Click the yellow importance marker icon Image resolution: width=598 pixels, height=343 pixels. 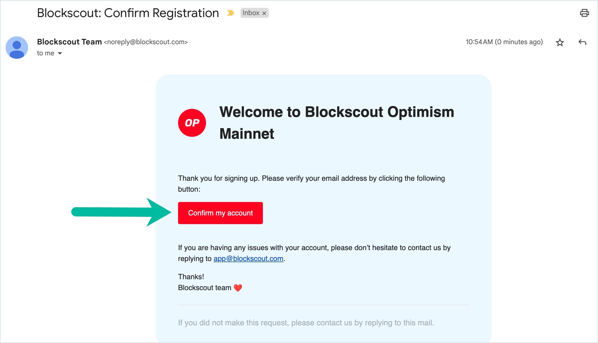pos(230,13)
